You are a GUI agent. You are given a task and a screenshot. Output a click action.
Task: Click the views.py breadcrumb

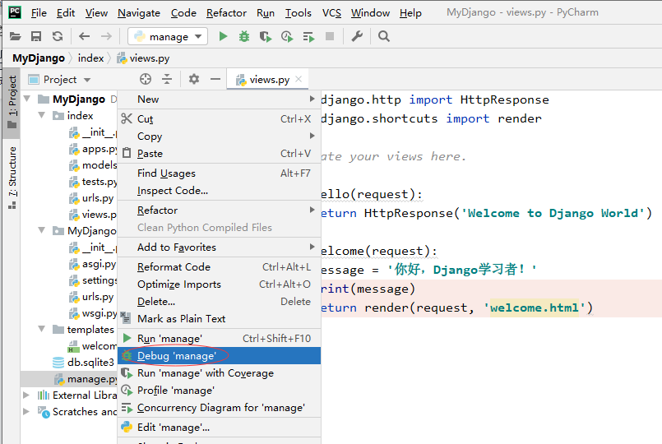click(x=144, y=58)
